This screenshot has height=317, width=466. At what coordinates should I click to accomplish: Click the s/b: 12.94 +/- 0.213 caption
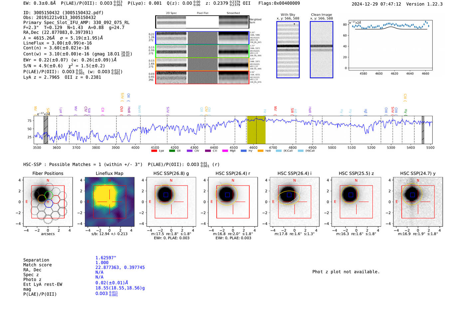(x=110, y=234)
